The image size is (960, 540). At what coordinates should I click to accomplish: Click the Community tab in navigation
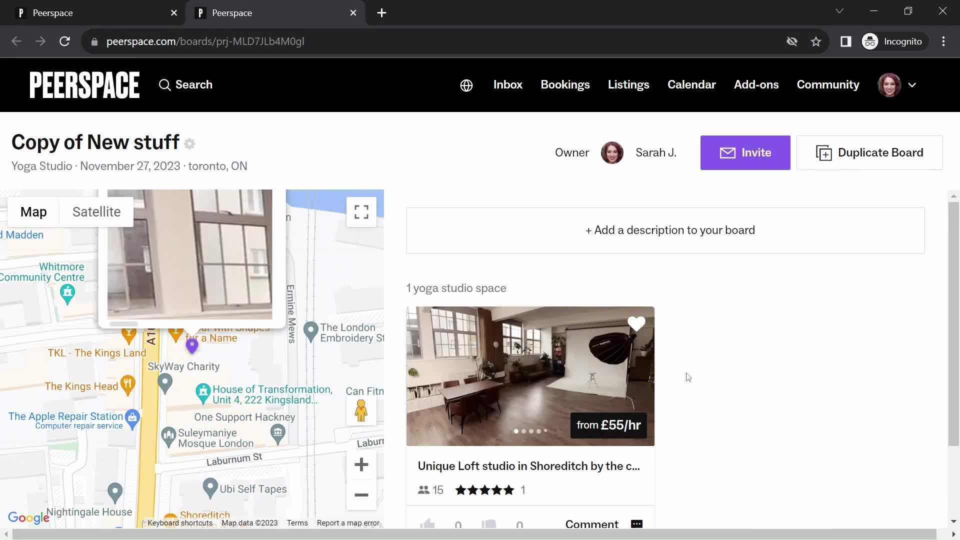click(828, 84)
